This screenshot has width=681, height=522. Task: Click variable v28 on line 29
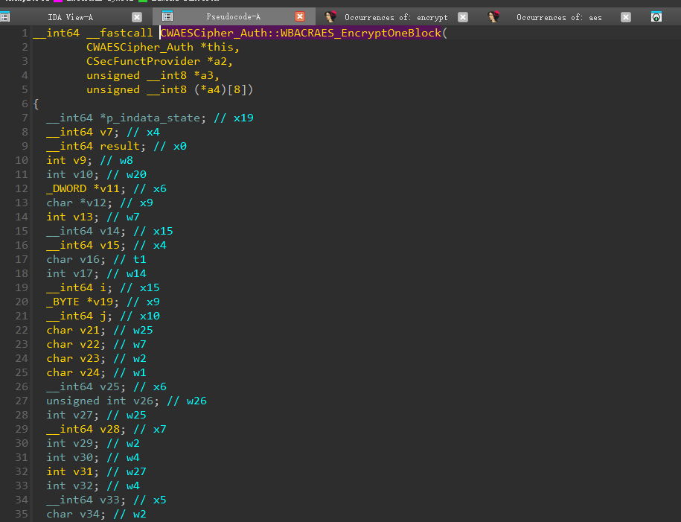(x=110, y=429)
